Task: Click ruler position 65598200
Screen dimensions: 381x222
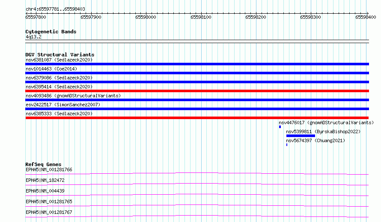Action: pyautogui.click(x=256, y=17)
